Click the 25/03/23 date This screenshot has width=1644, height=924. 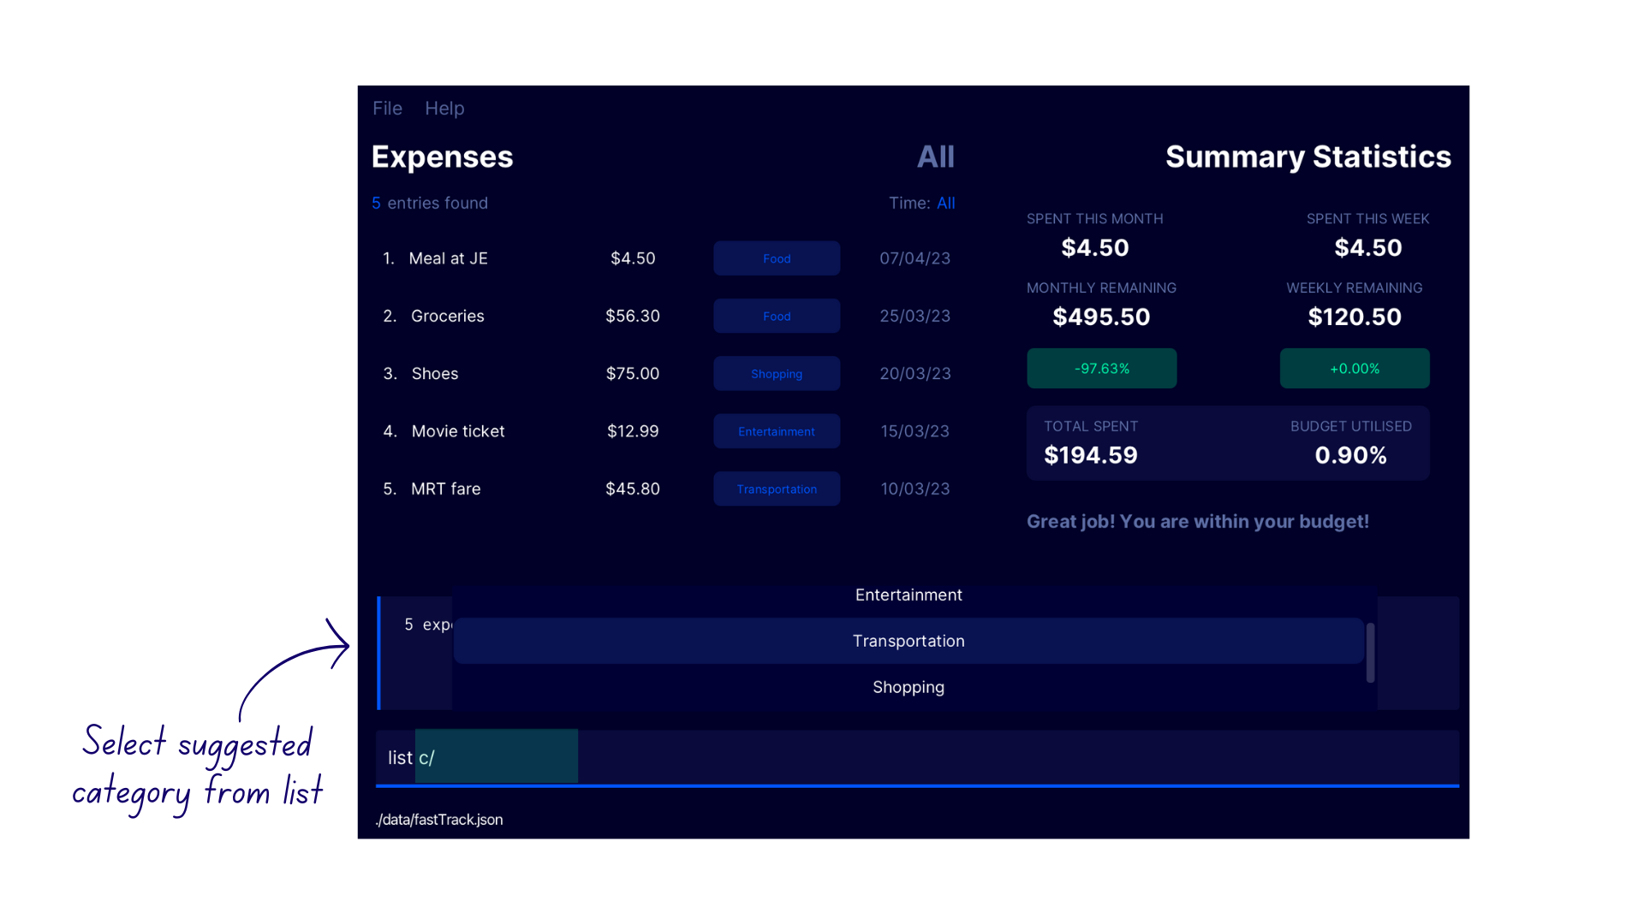point(914,316)
